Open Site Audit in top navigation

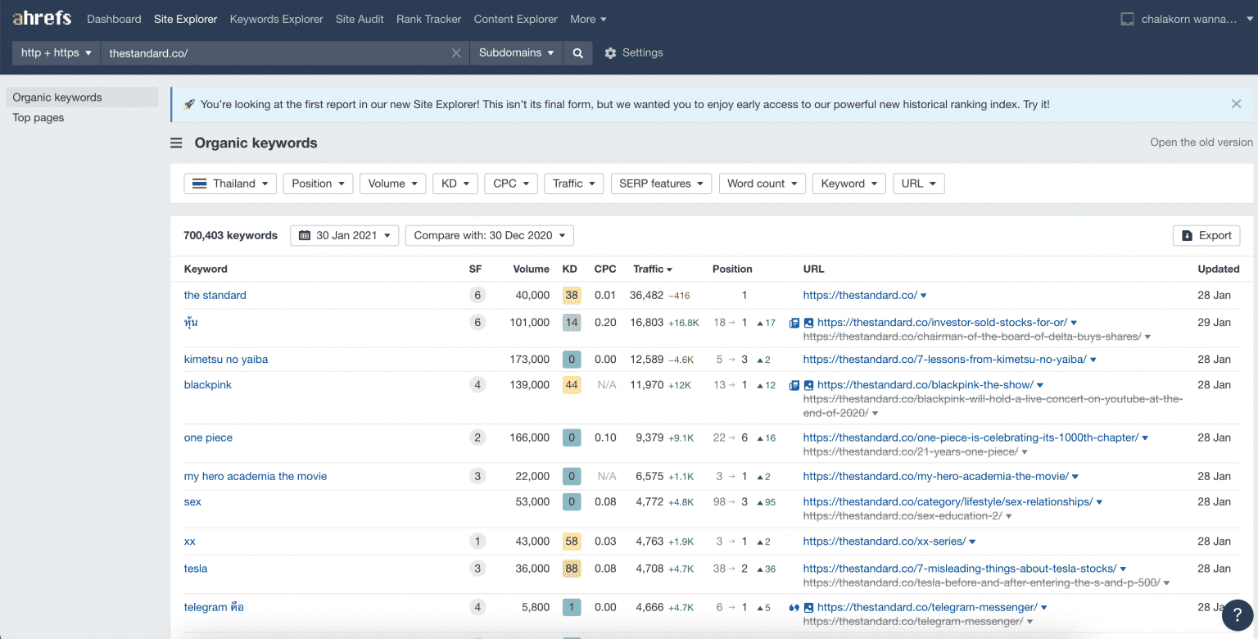360,19
